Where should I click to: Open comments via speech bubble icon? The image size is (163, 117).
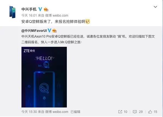(x=135, y=112)
